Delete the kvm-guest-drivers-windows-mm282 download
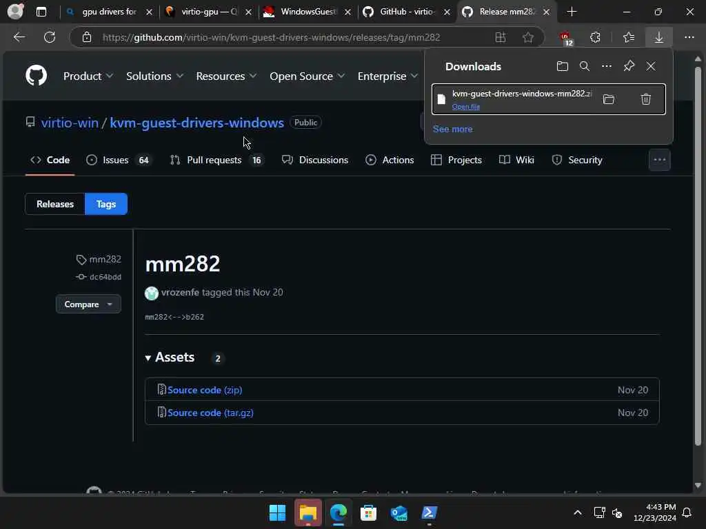 click(645, 99)
